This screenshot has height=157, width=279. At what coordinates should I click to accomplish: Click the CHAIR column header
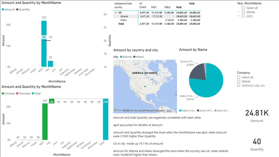coord(143,7)
